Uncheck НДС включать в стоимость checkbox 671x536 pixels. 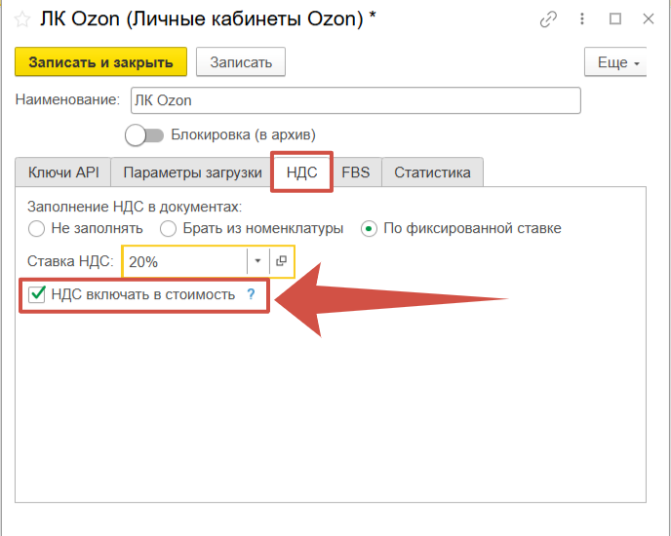coord(37,294)
